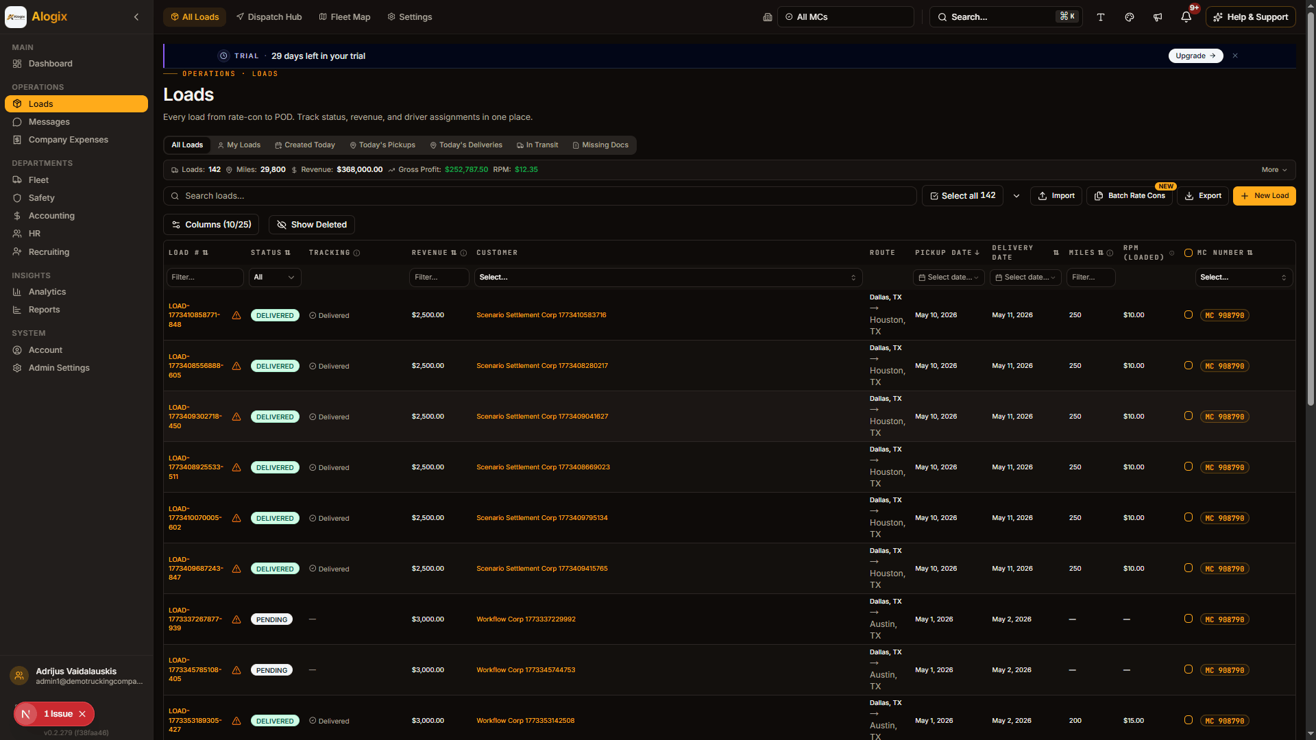Click the Alogix logo icon

tap(15, 16)
